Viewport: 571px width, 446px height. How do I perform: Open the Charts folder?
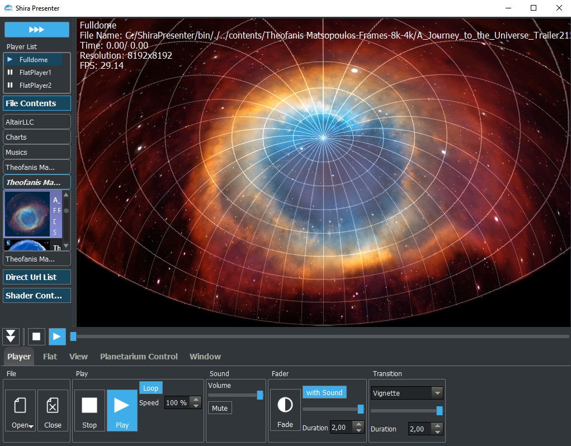[x=37, y=137]
